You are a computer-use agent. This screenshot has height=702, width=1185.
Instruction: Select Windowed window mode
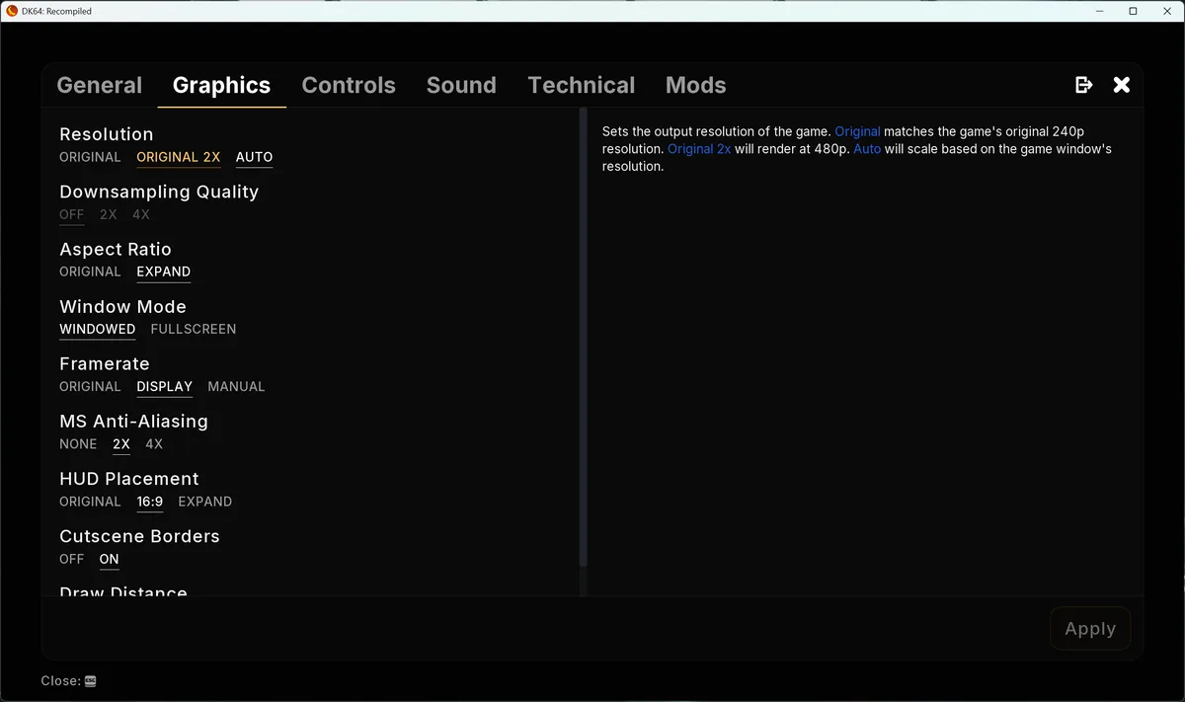[98, 329]
